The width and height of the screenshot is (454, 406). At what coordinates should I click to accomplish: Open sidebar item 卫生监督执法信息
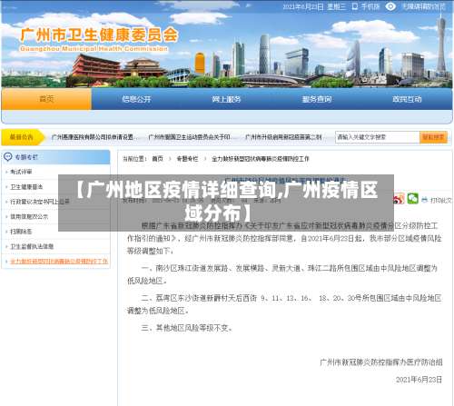click(x=32, y=246)
